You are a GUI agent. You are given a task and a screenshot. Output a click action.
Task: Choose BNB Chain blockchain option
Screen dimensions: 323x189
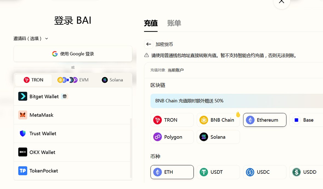(x=218, y=120)
